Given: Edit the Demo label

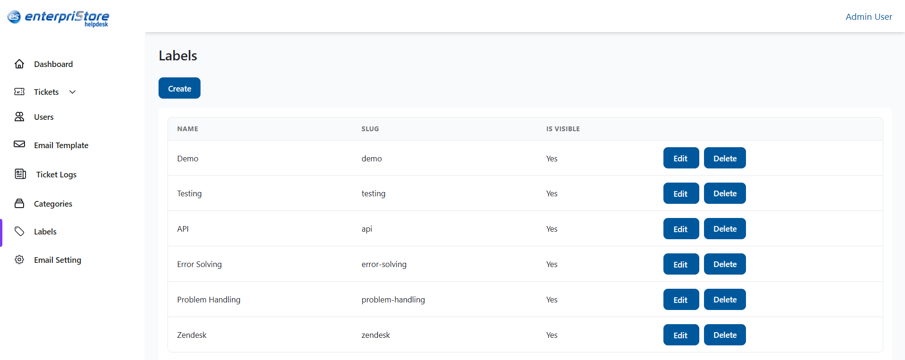Looking at the screenshot, I should click(680, 158).
